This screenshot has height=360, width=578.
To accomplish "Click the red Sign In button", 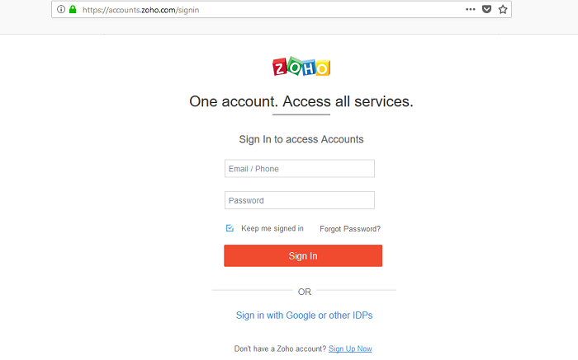I will (x=303, y=256).
